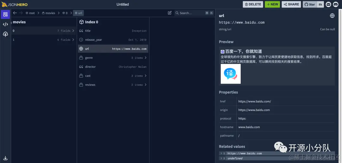Click the large https://www.baidu.com value under url heading

pos(242,22)
